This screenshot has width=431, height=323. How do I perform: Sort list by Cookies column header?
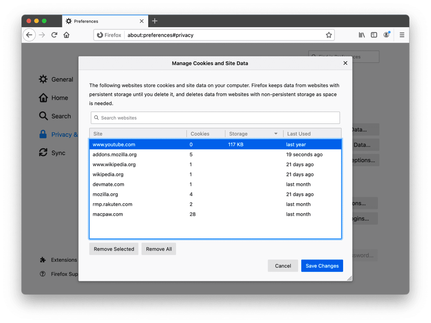point(200,134)
